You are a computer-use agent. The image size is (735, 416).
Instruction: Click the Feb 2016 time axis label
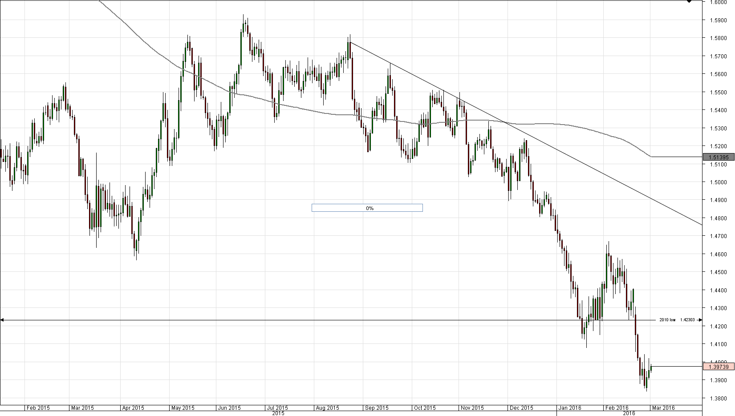(x=617, y=408)
